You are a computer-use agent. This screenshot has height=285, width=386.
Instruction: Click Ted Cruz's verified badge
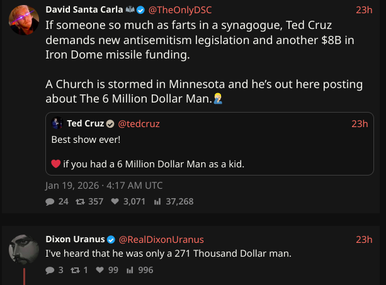pyautogui.click(x=110, y=124)
